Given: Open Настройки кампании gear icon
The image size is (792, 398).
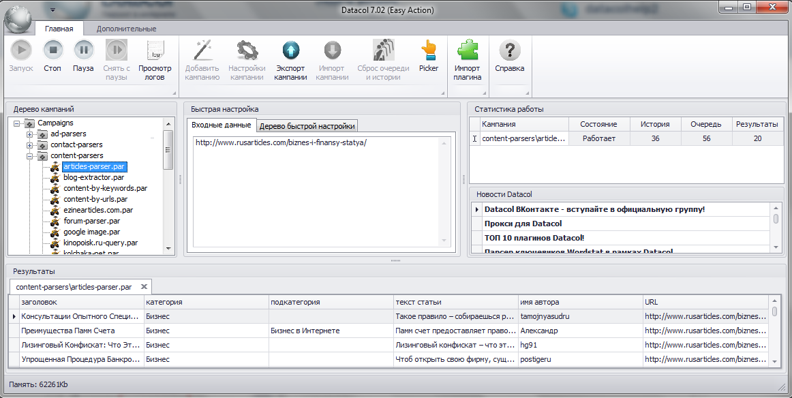Looking at the screenshot, I should point(247,50).
